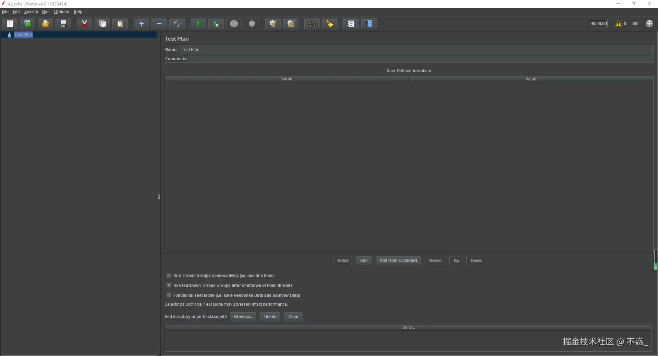The height and width of the screenshot is (356, 658).
Task: Click the panel divider handle
Action: (159, 196)
